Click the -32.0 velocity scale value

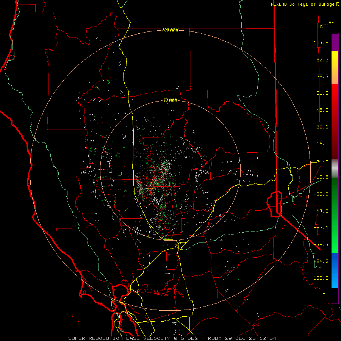321,194
